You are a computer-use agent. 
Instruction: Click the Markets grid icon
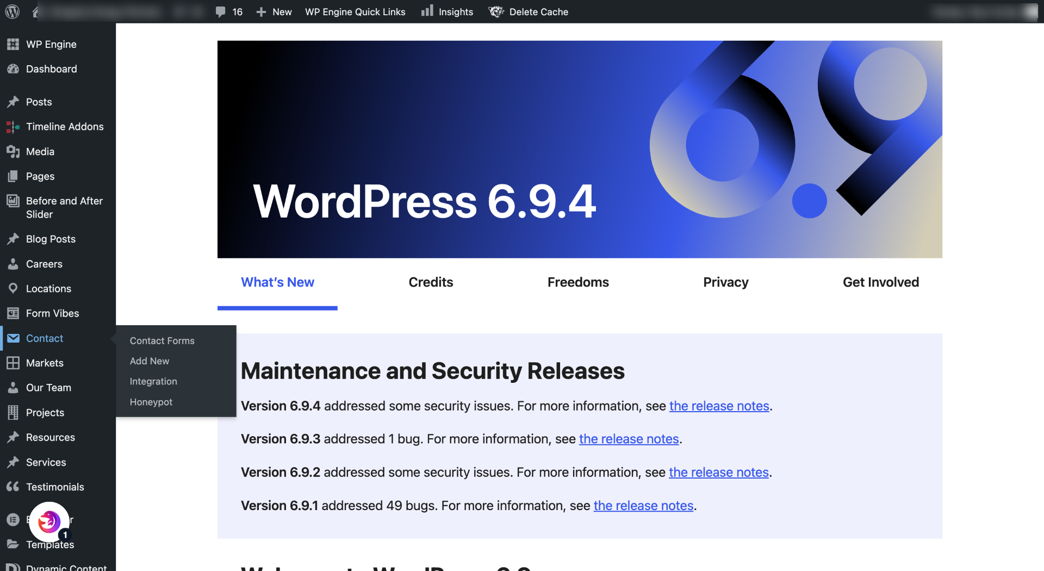(13, 363)
